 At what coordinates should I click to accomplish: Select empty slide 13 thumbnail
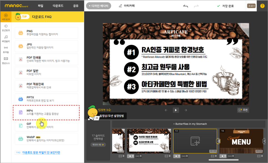point(195,141)
